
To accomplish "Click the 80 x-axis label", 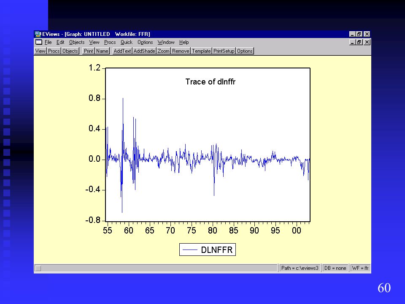I will point(213,231).
